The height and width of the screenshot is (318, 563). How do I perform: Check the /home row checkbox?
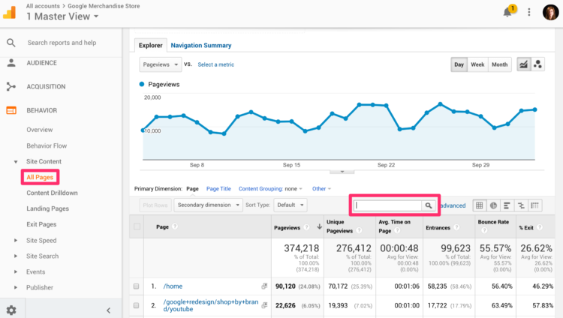tap(136, 286)
